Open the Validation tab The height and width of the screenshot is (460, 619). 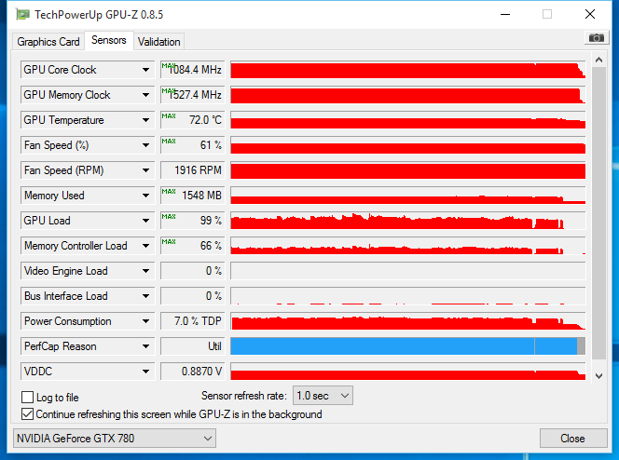[159, 41]
